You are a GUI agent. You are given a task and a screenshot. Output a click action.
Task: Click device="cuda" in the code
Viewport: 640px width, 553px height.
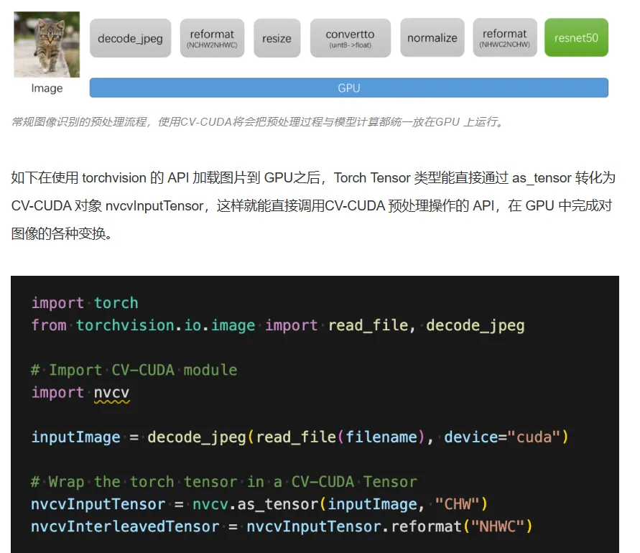501,437
